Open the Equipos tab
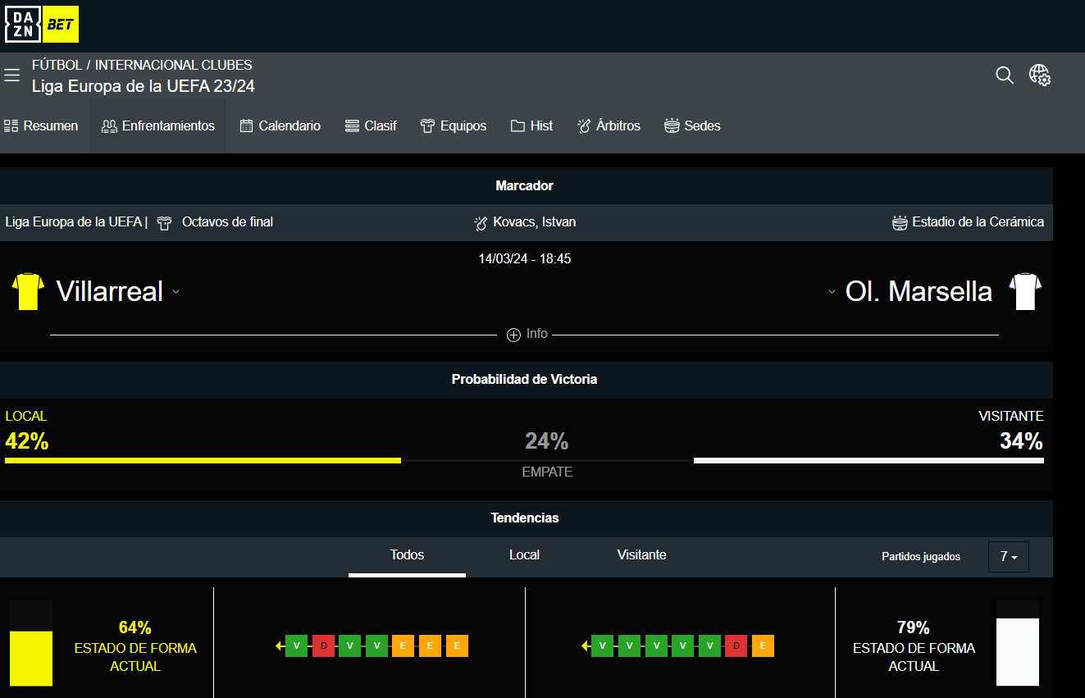The image size is (1085, 698). coord(454,126)
